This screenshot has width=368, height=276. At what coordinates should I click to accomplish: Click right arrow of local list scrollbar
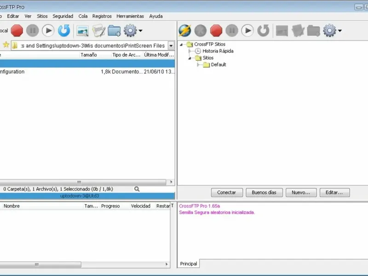pyautogui.click(x=171, y=182)
